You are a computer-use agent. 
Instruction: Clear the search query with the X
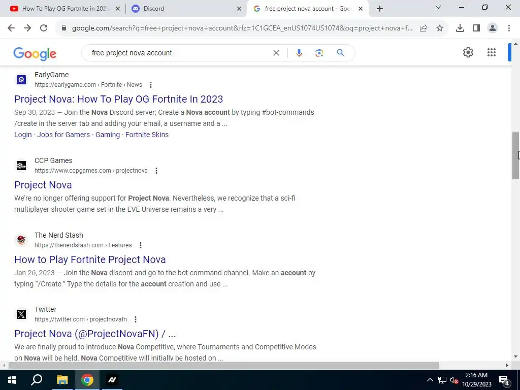(276, 53)
